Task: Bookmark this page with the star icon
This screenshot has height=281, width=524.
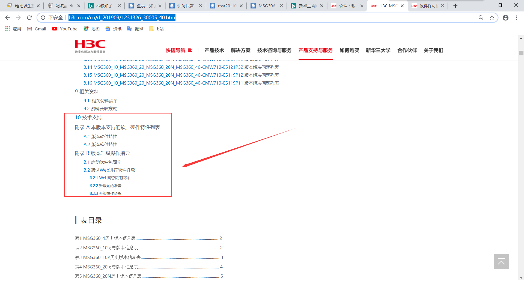Action: [492, 18]
